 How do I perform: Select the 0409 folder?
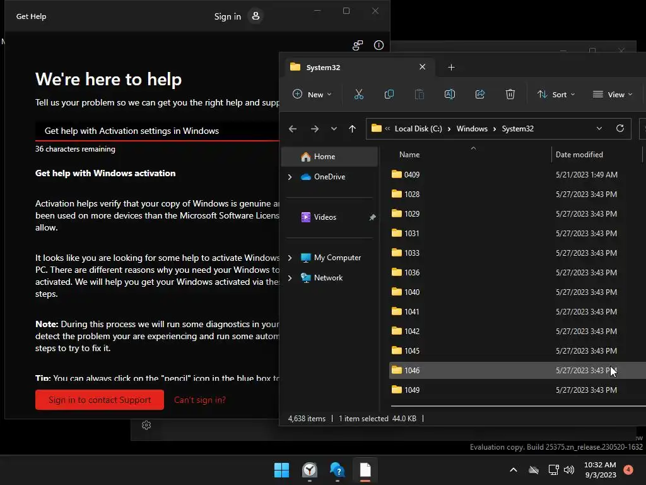[517, 174]
